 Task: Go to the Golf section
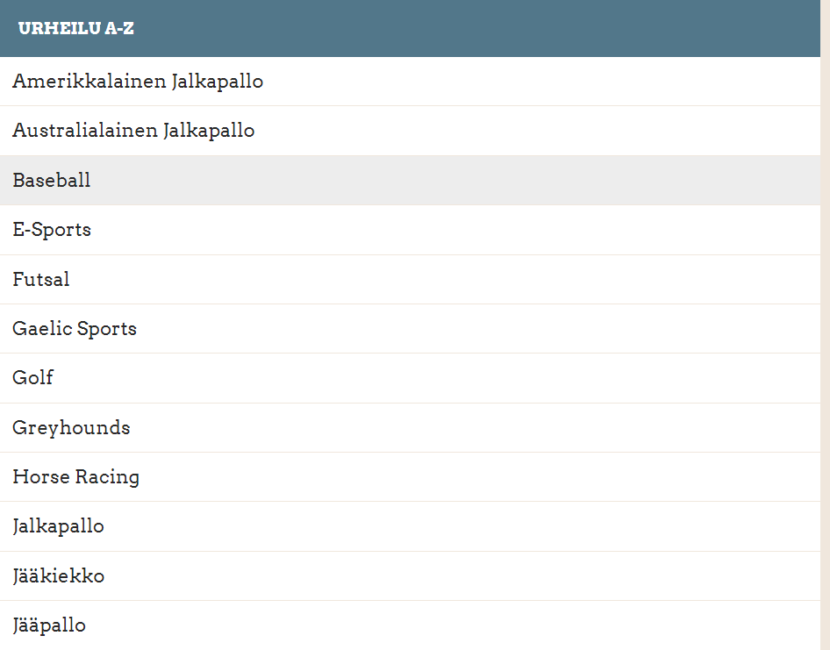coord(32,378)
